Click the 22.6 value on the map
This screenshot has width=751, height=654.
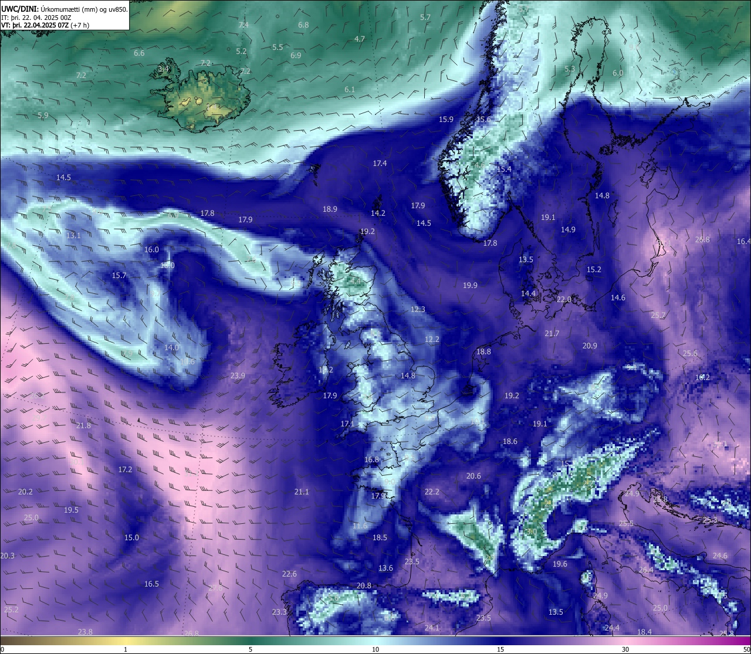tap(289, 574)
